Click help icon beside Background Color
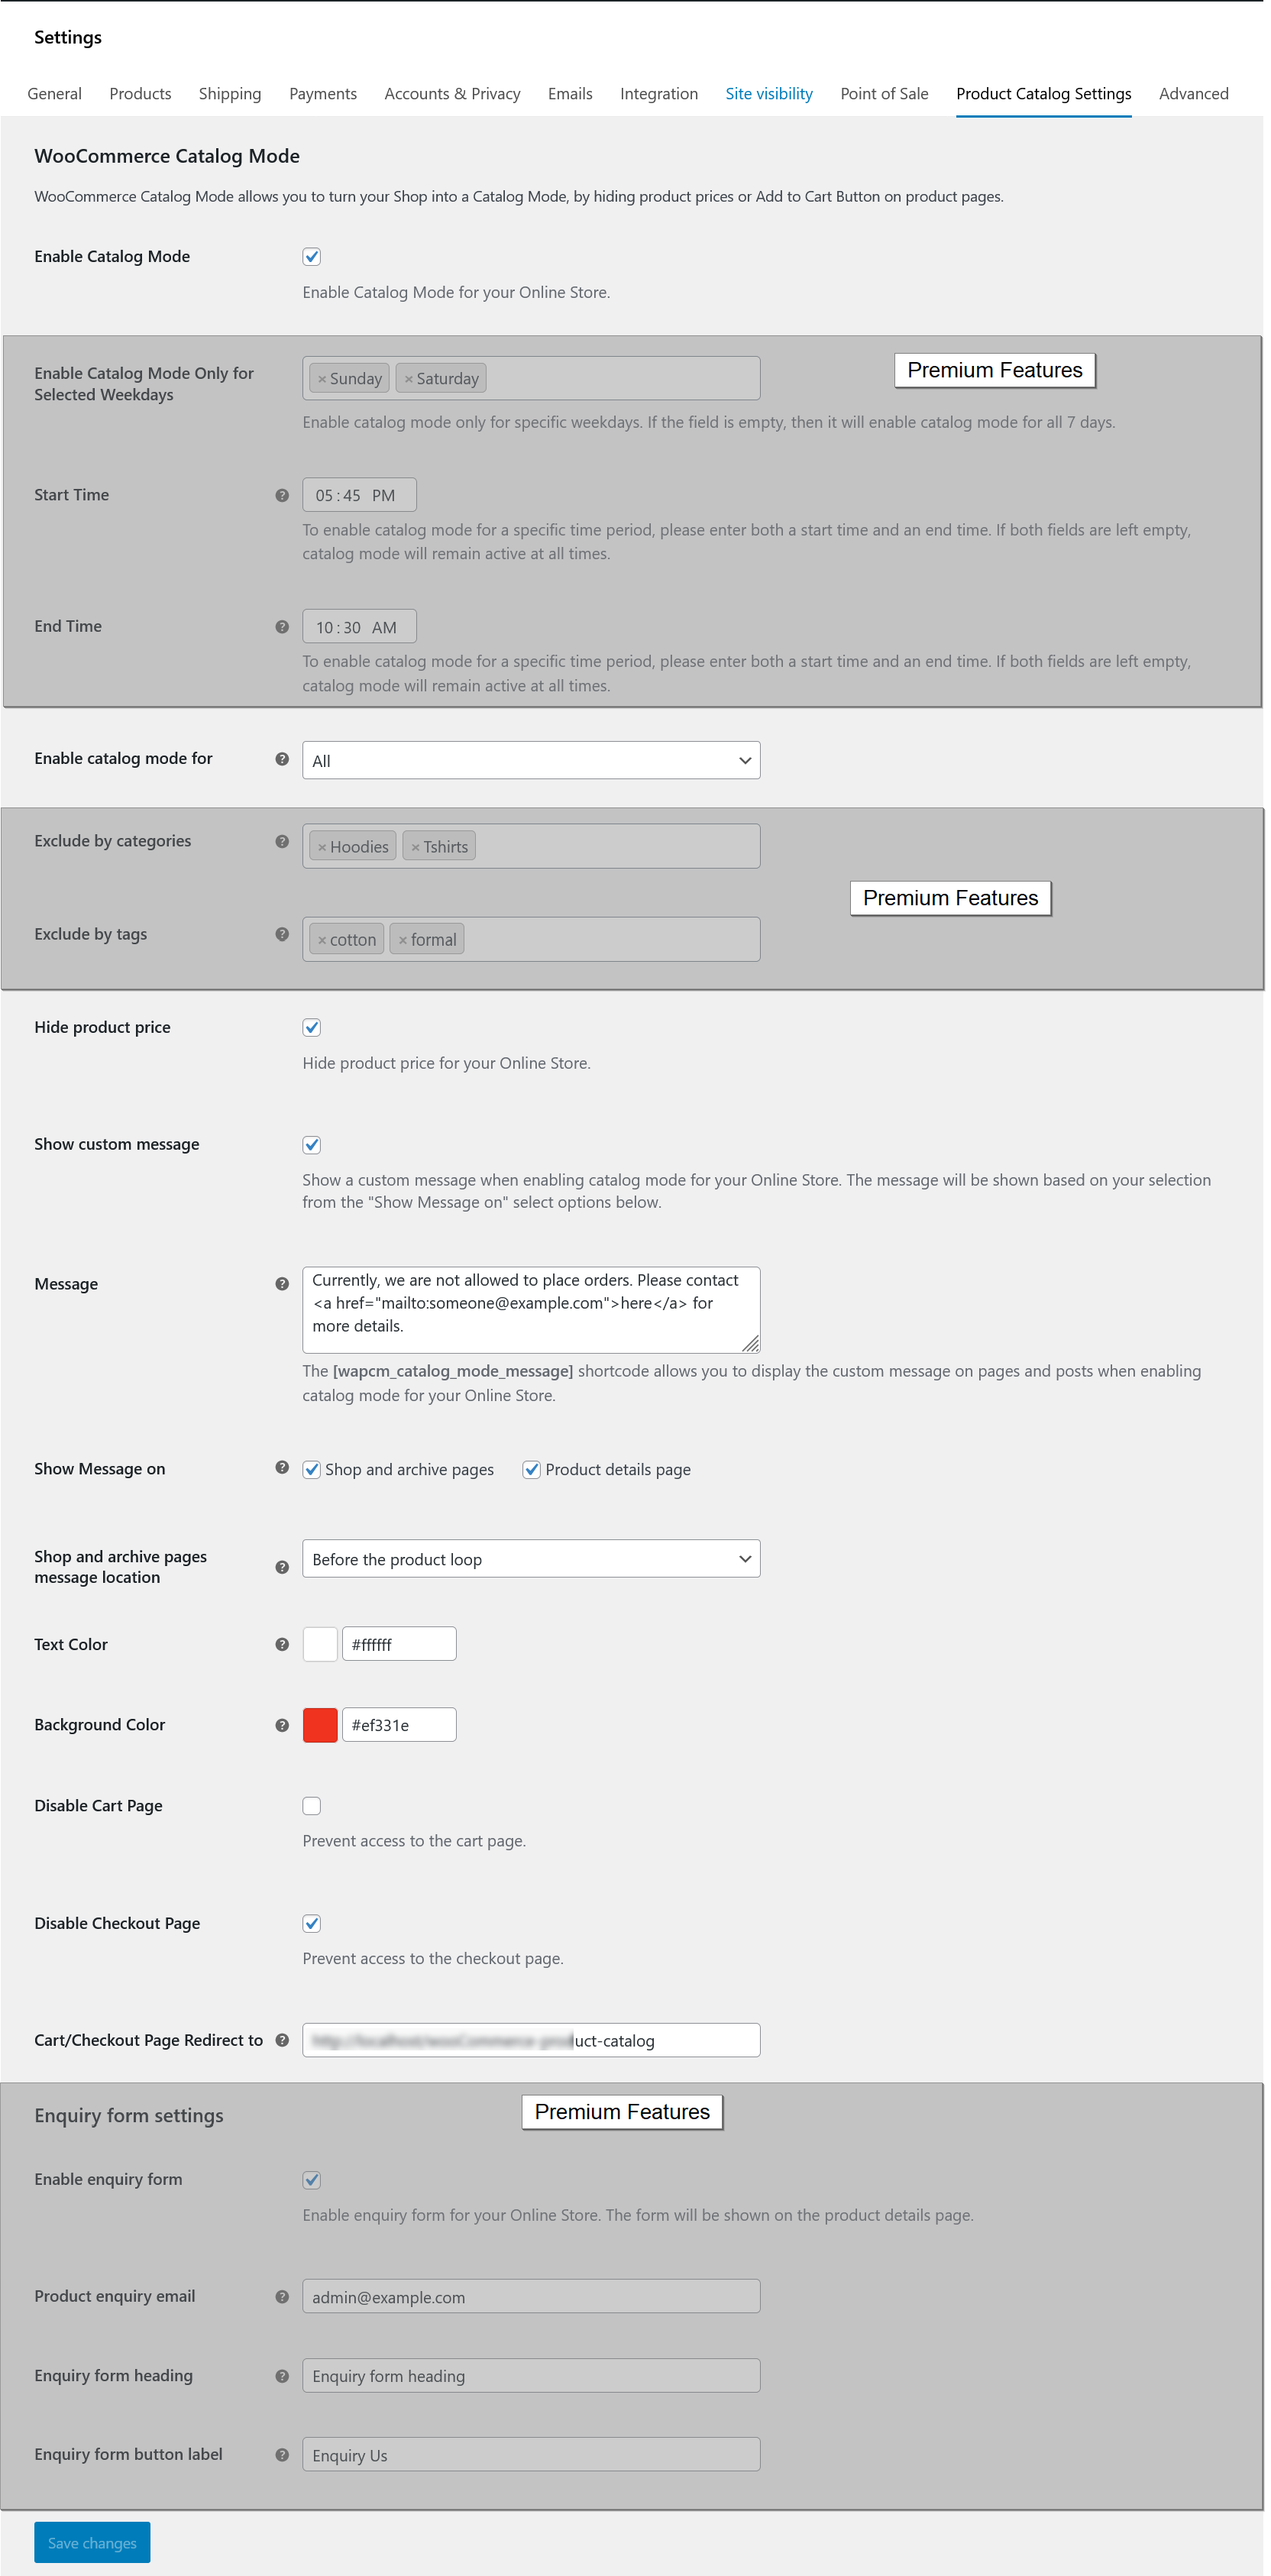The height and width of the screenshot is (2576, 1271). [282, 1725]
